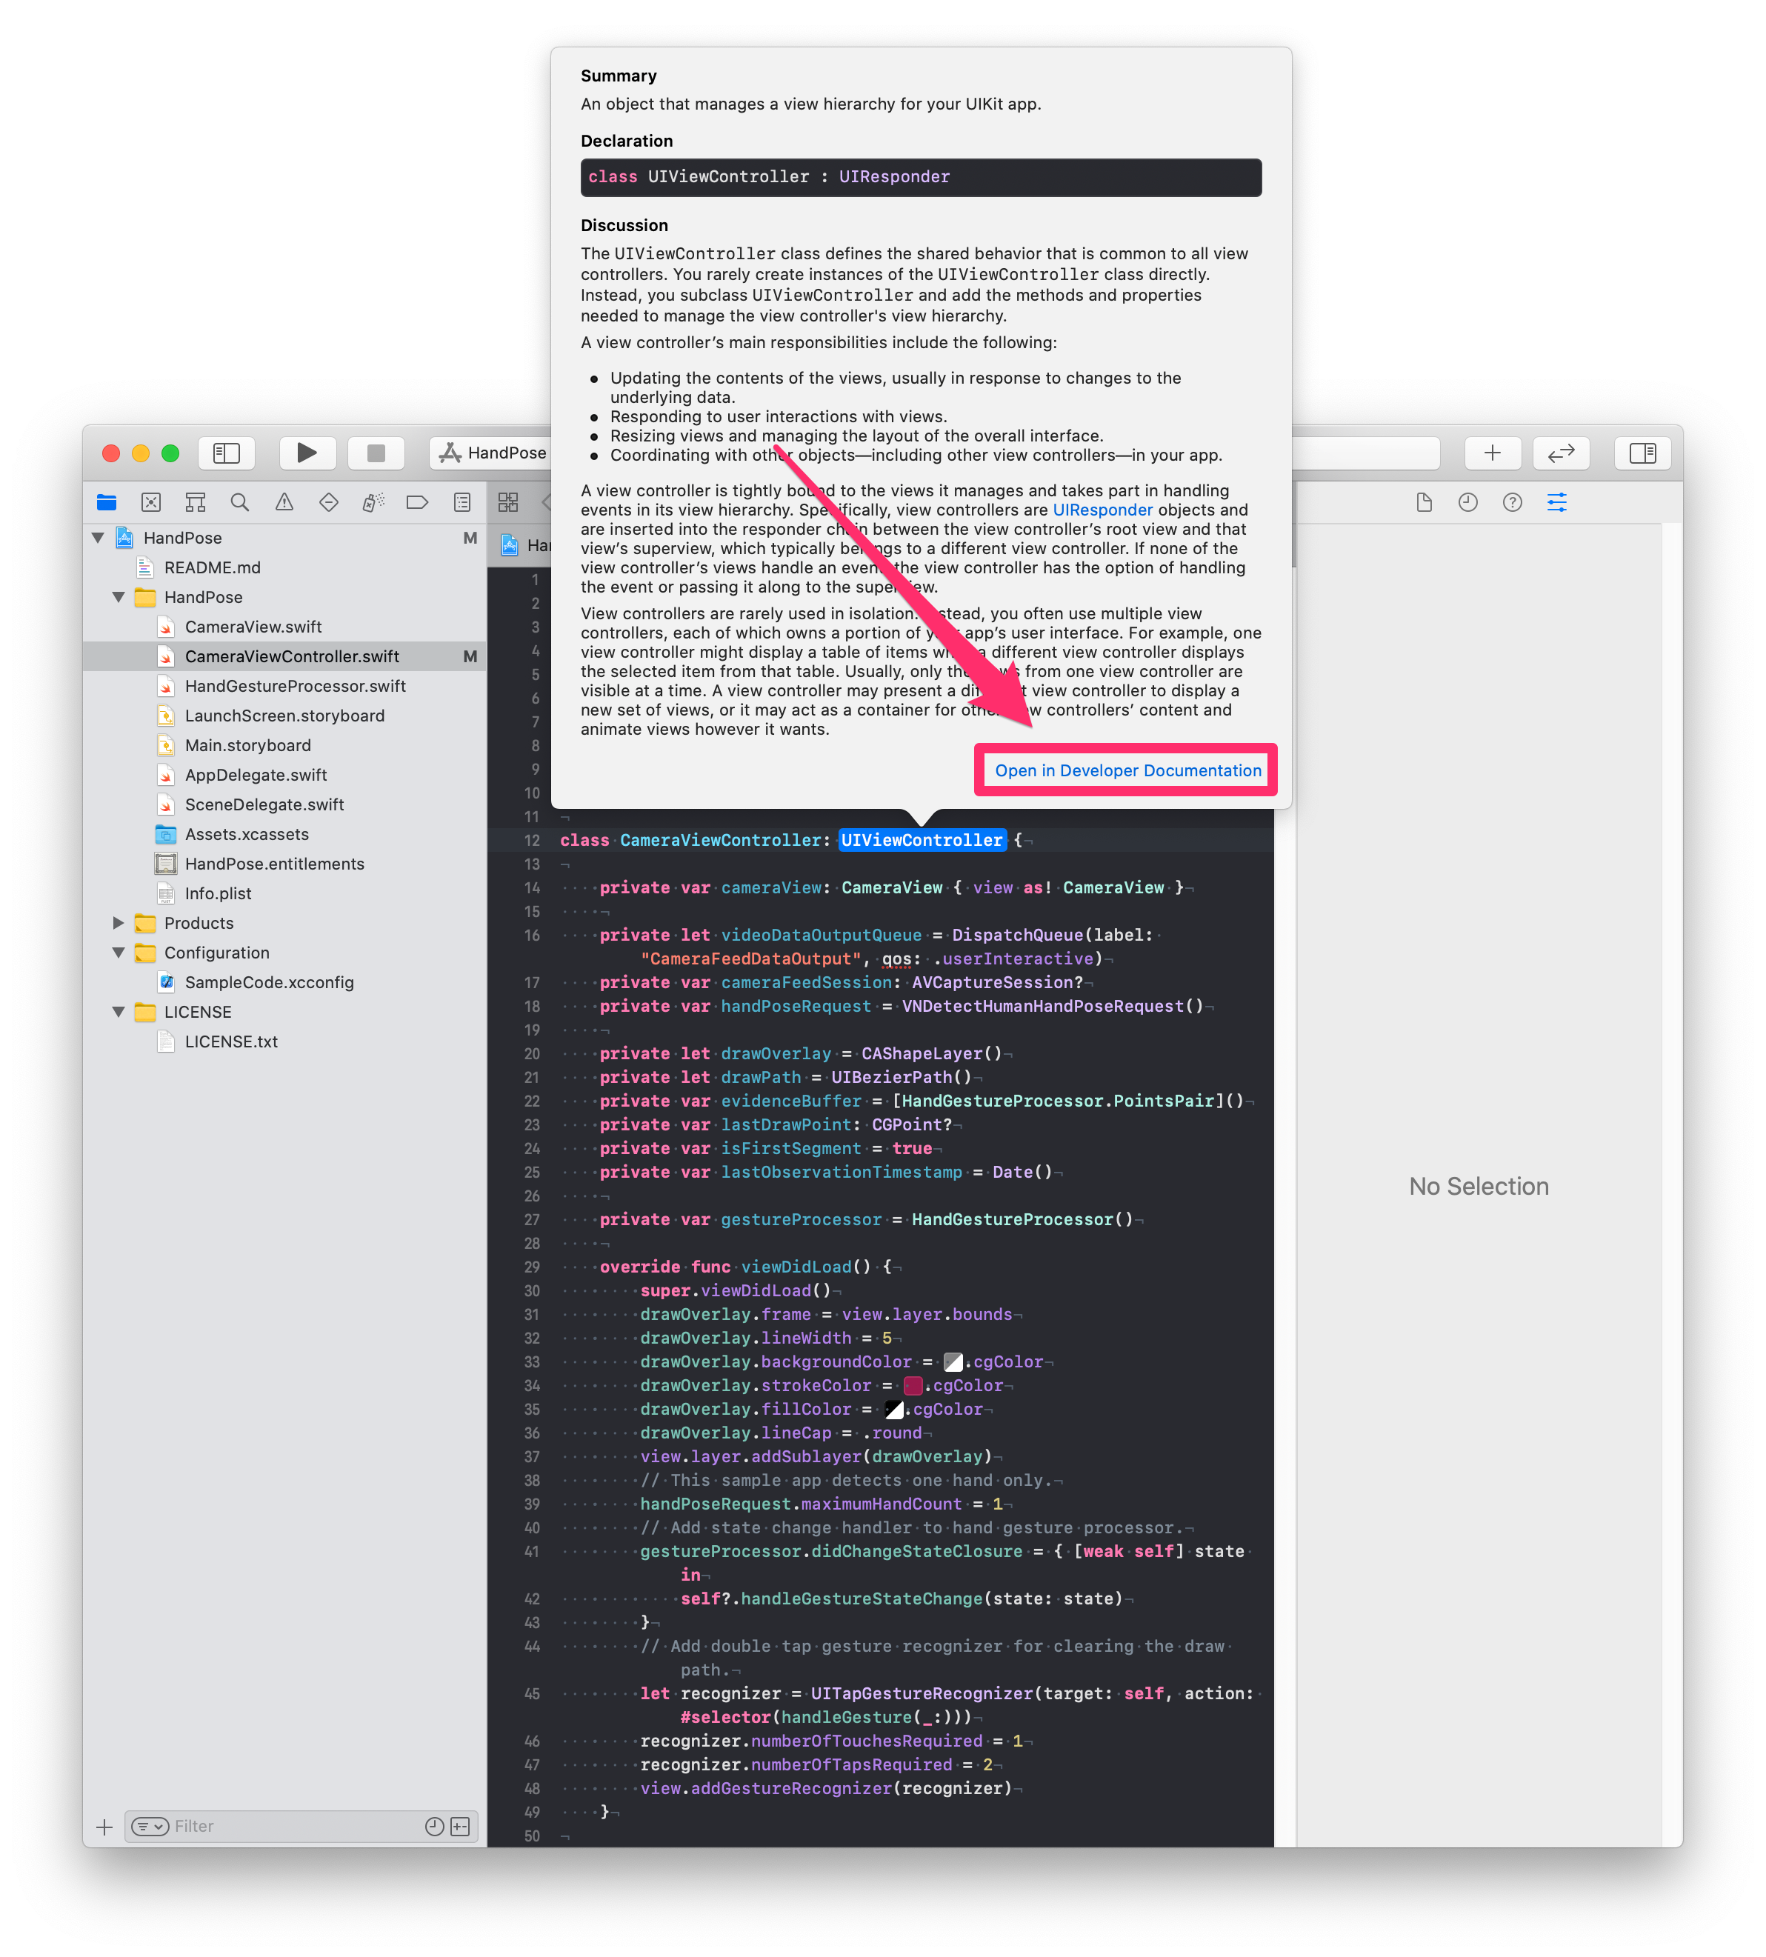Toggle the recent files filter in the filter bar

(434, 1825)
